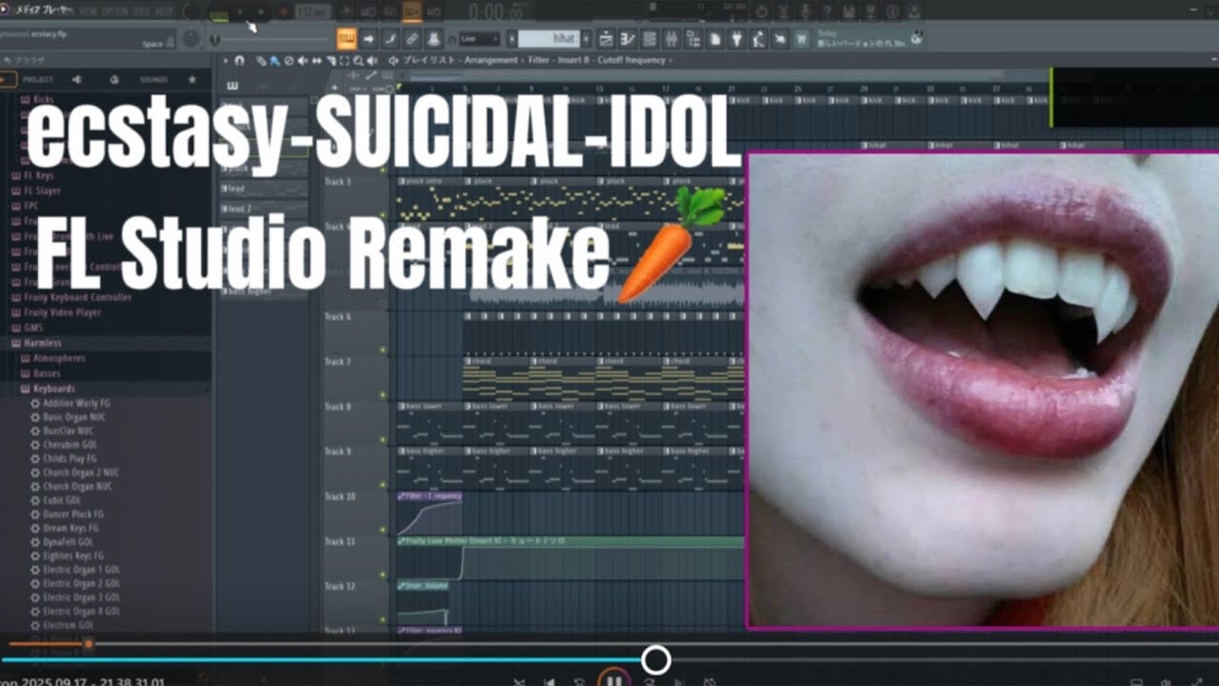Open the star favorites browser tab
The height and width of the screenshot is (686, 1219).
(x=192, y=80)
